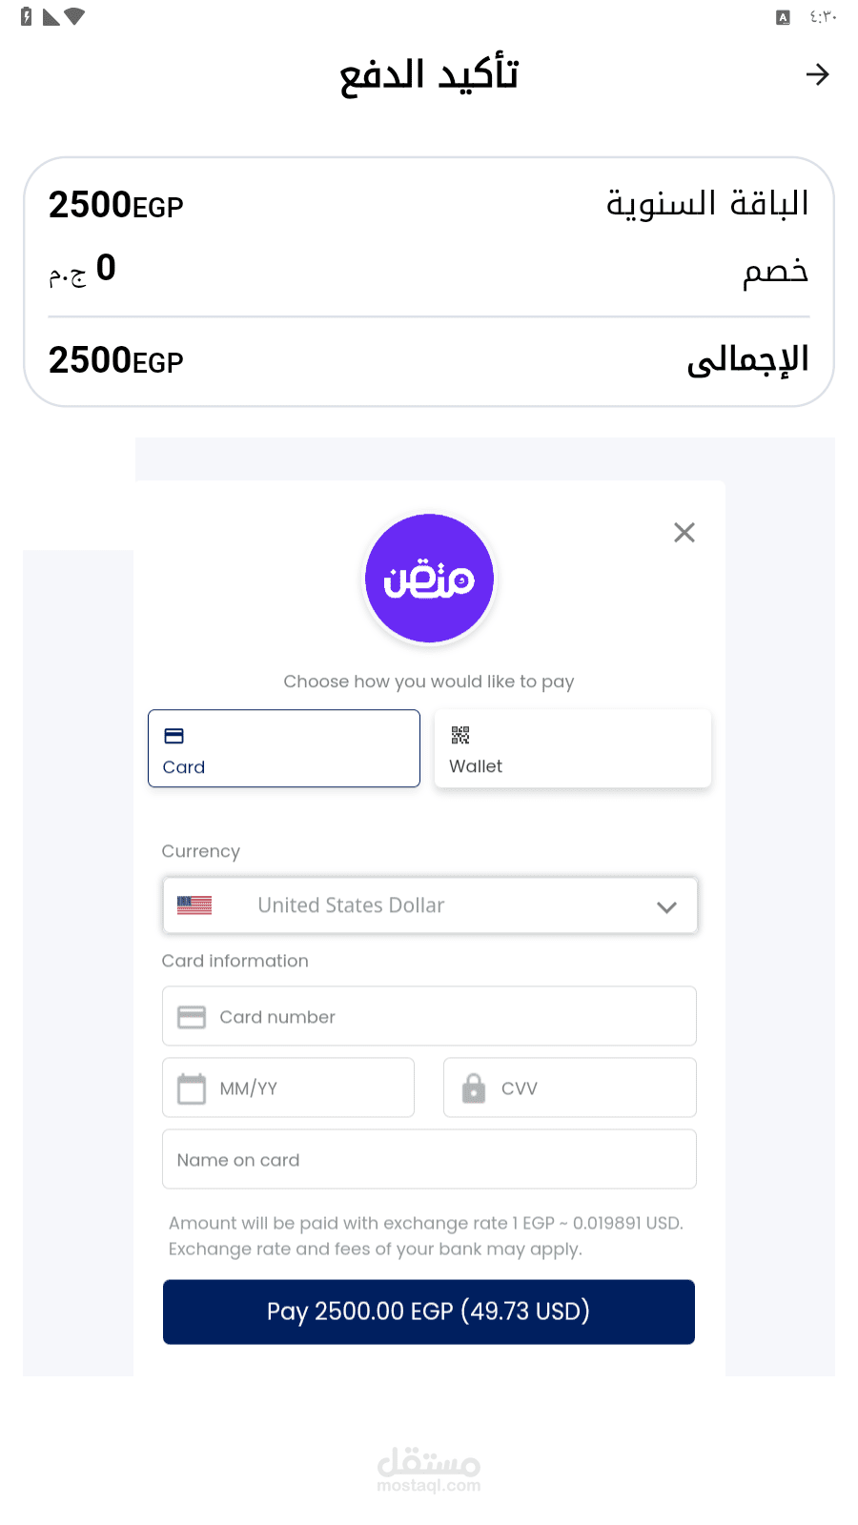Tap the back arrow in the header
This screenshot has width=858, height=1525.
[817, 74]
